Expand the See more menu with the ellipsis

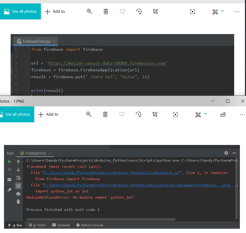(x=242, y=114)
